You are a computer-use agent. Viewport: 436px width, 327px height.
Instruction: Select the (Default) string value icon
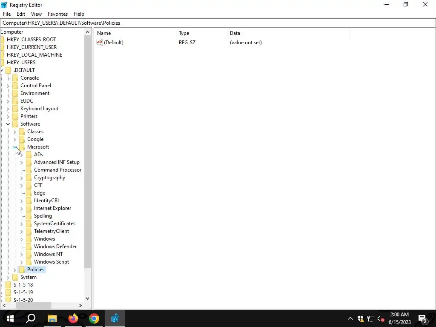point(100,42)
